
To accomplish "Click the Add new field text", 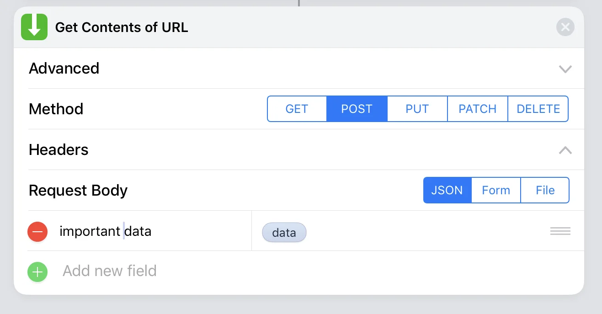I will [110, 271].
